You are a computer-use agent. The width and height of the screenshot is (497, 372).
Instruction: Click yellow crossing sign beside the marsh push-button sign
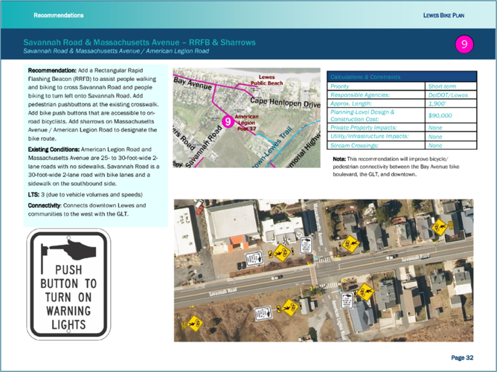pyautogui.click(x=290, y=307)
